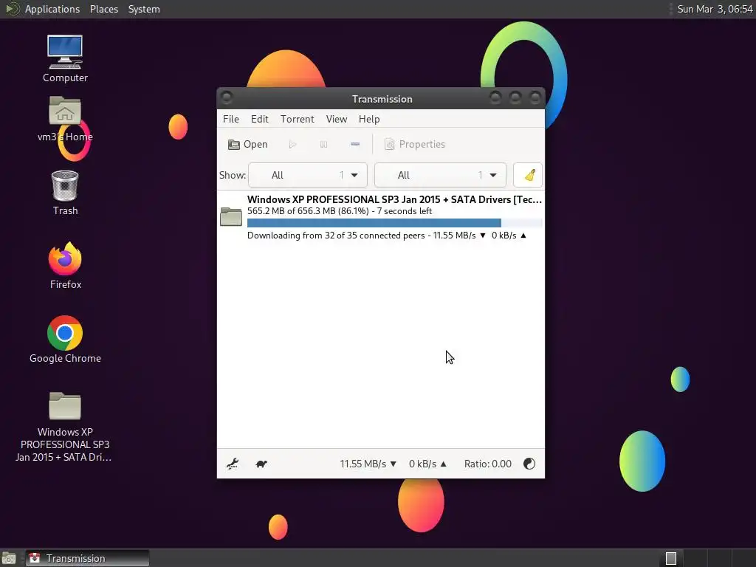Expand the second All tracker filter dropdown
This screenshot has height=567, width=756.
coord(440,175)
